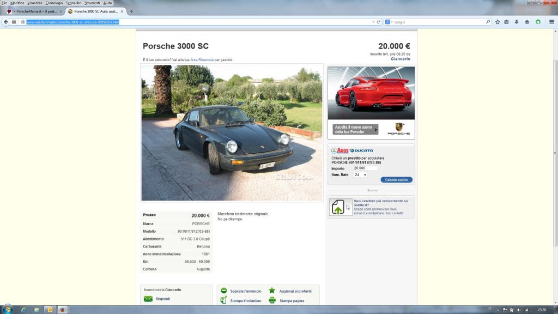This screenshot has width=558, height=314.
Task: Open the Cronologia menu
Action: (x=54, y=3)
